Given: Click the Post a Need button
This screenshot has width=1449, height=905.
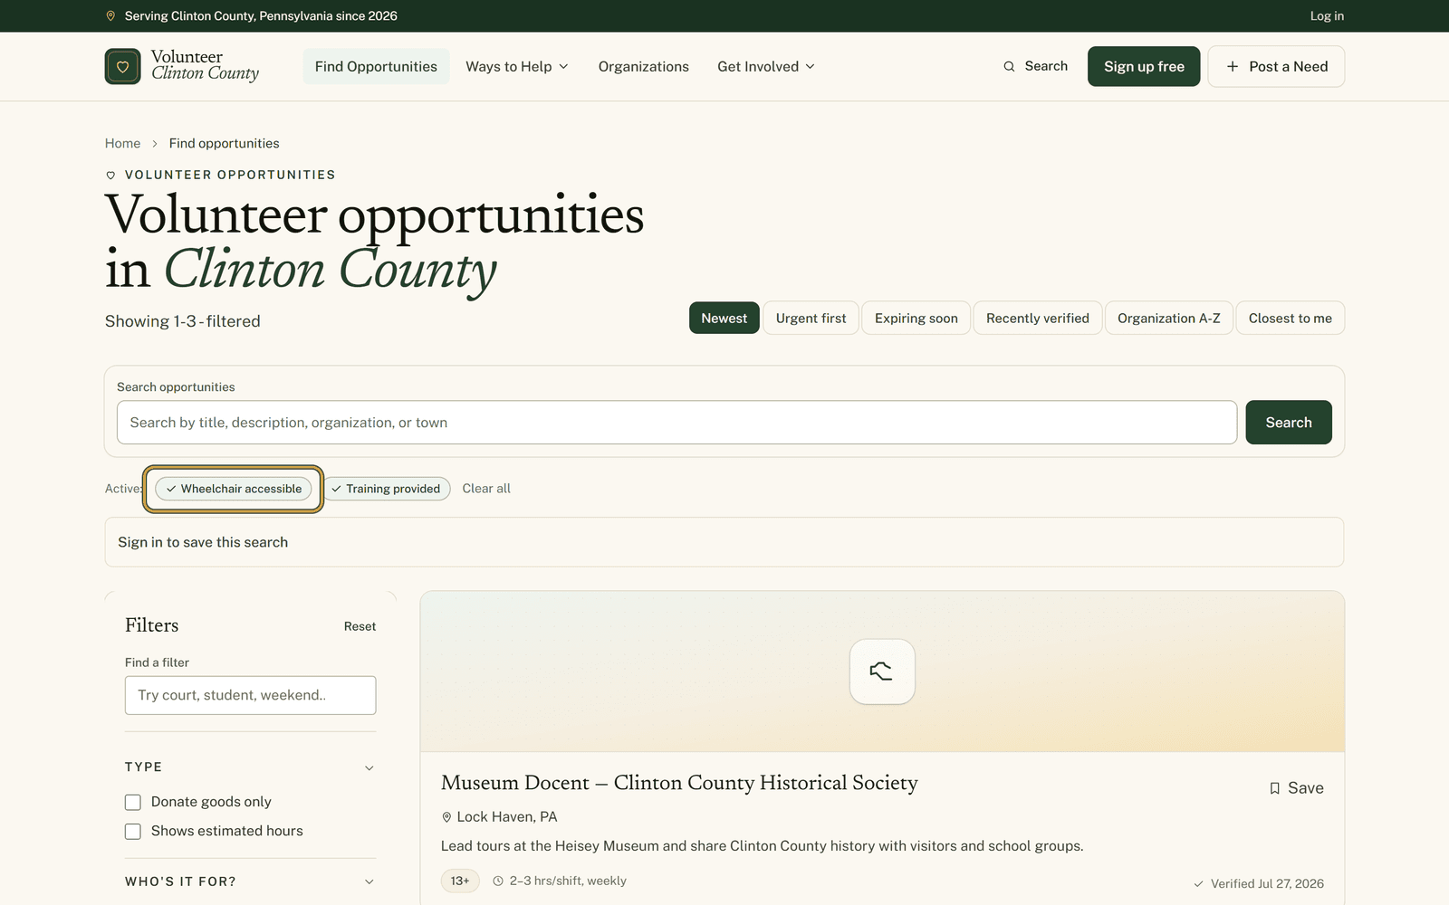Looking at the screenshot, I should [1276, 67].
